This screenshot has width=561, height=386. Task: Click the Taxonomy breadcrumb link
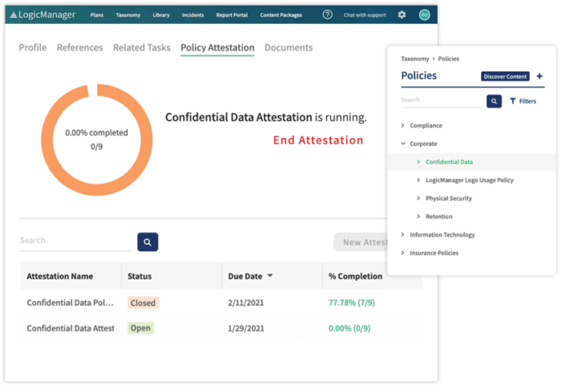(415, 59)
